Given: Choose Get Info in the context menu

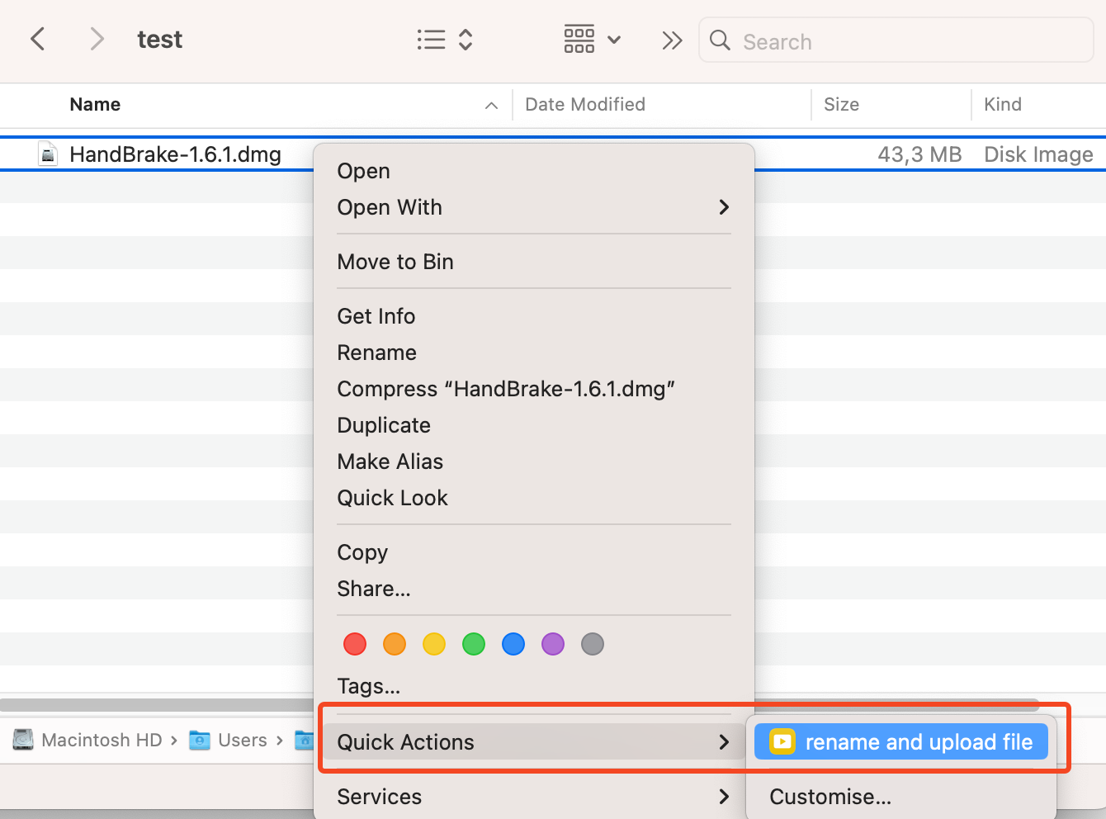Looking at the screenshot, I should 376,315.
